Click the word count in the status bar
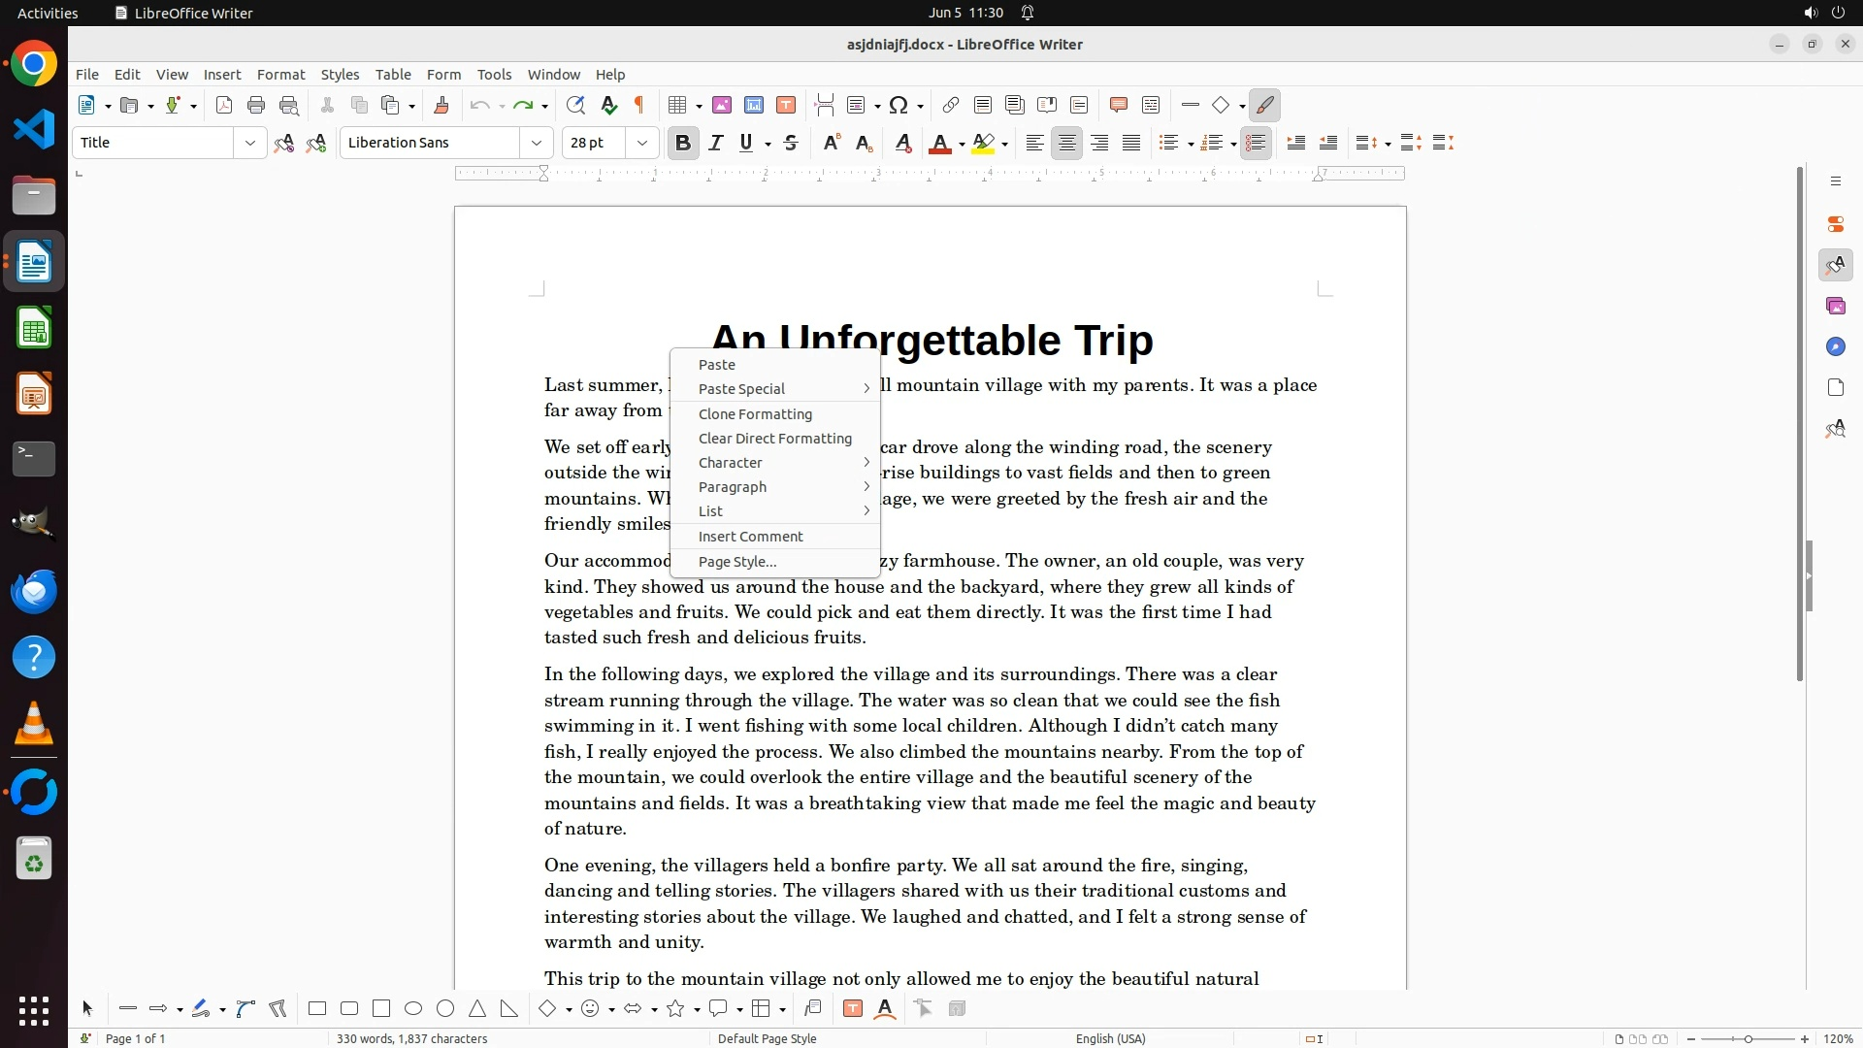Screen dimensions: 1863x1048 coord(411,1038)
